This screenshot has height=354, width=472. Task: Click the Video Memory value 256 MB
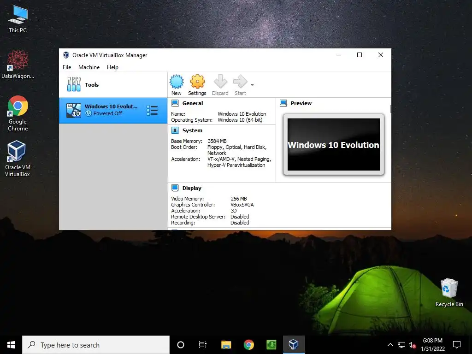pos(239,199)
